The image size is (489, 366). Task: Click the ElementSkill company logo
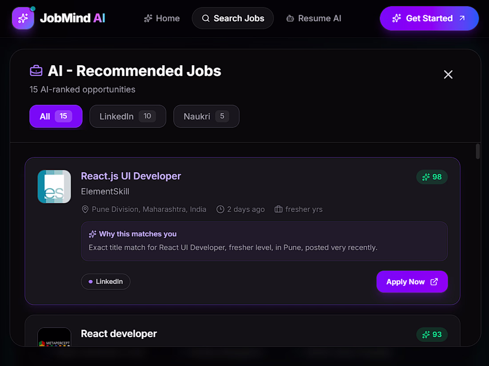[54, 187]
